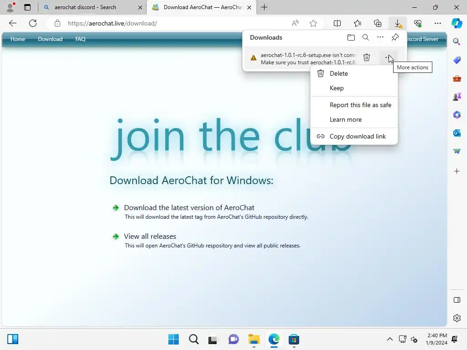Open the profile avatar menu
The image size is (467, 350).
pyautogui.click(x=10, y=7)
